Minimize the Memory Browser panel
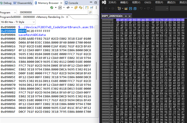 [x=91, y=2]
